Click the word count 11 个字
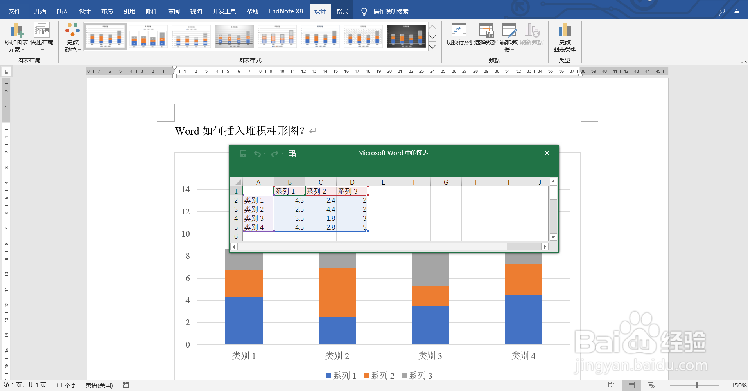Viewport: 748px width, 391px height. 66,385
